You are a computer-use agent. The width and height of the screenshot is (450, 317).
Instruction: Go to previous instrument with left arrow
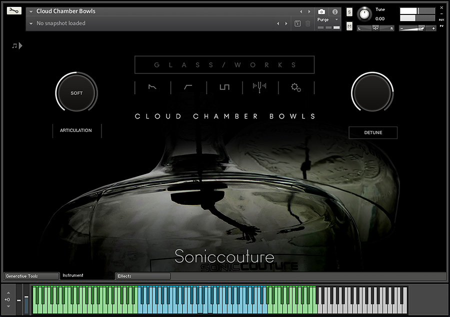pyautogui.click(x=301, y=11)
